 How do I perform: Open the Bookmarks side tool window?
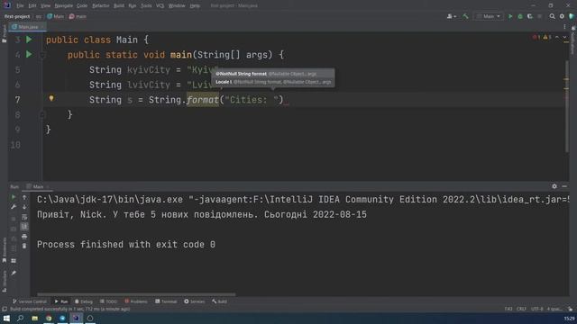4,250
